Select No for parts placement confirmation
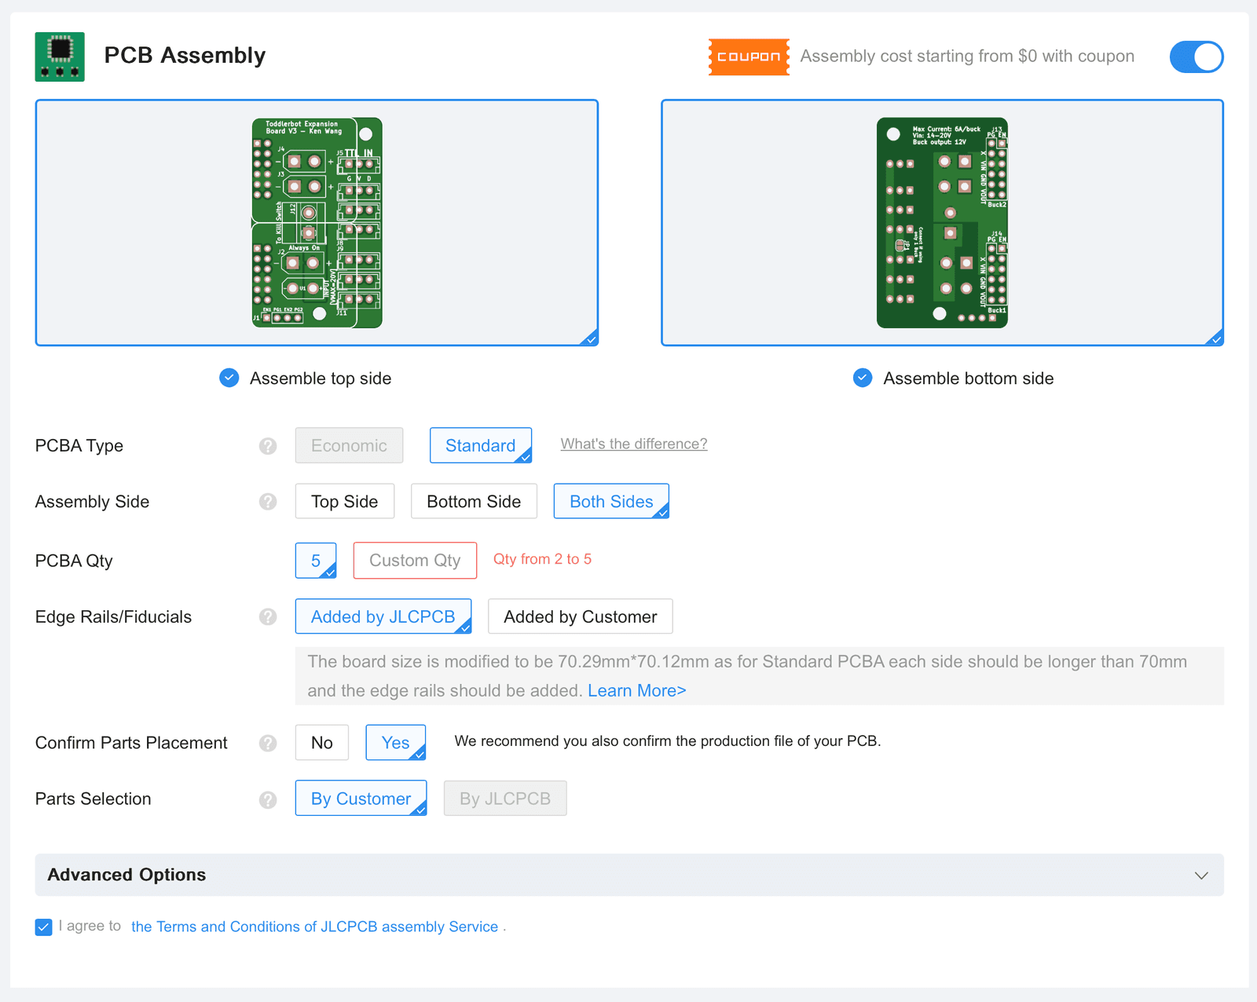Viewport: 1257px width, 1002px height. pyautogui.click(x=322, y=742)
